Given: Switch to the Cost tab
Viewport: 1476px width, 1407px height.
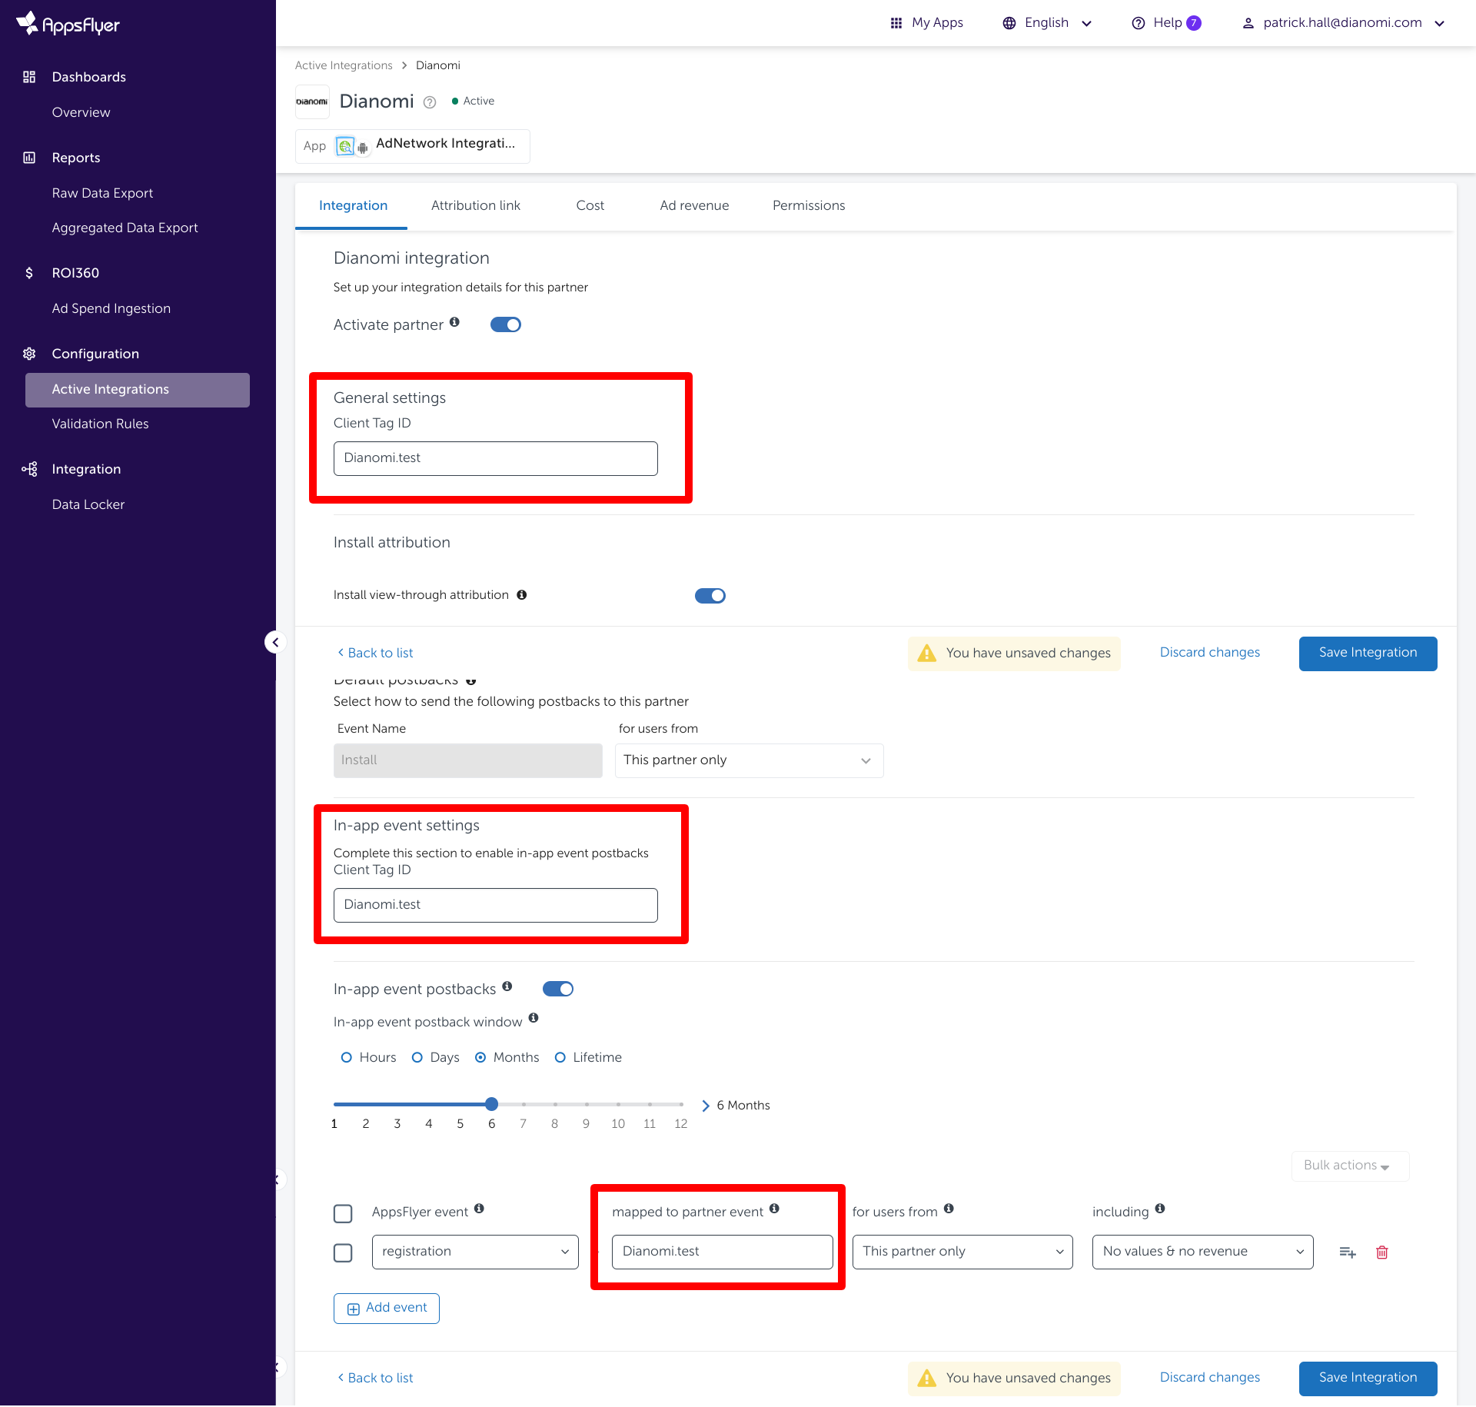Looking at the screenshot, I should [x=590, y=206].
